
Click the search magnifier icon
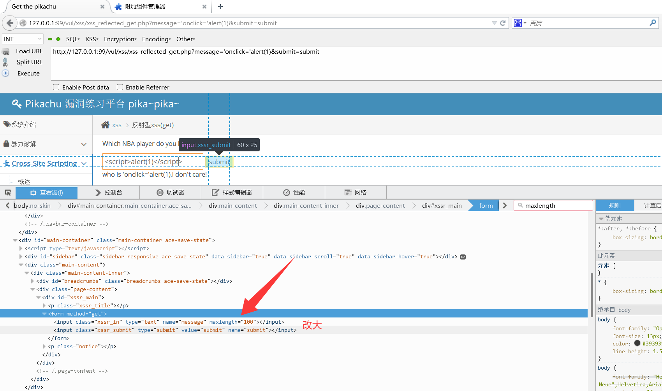pyautogui.click(x=653, y=23)
